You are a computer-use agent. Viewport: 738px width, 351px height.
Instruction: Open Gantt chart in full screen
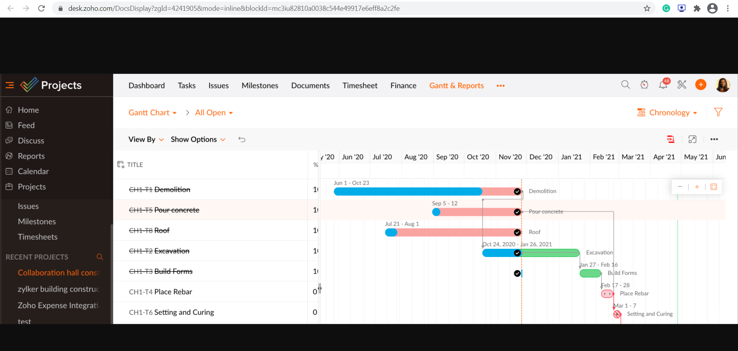692,139
